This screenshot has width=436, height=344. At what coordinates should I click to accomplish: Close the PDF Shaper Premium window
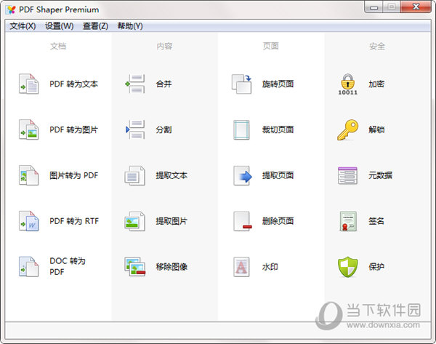coord(416,7)
